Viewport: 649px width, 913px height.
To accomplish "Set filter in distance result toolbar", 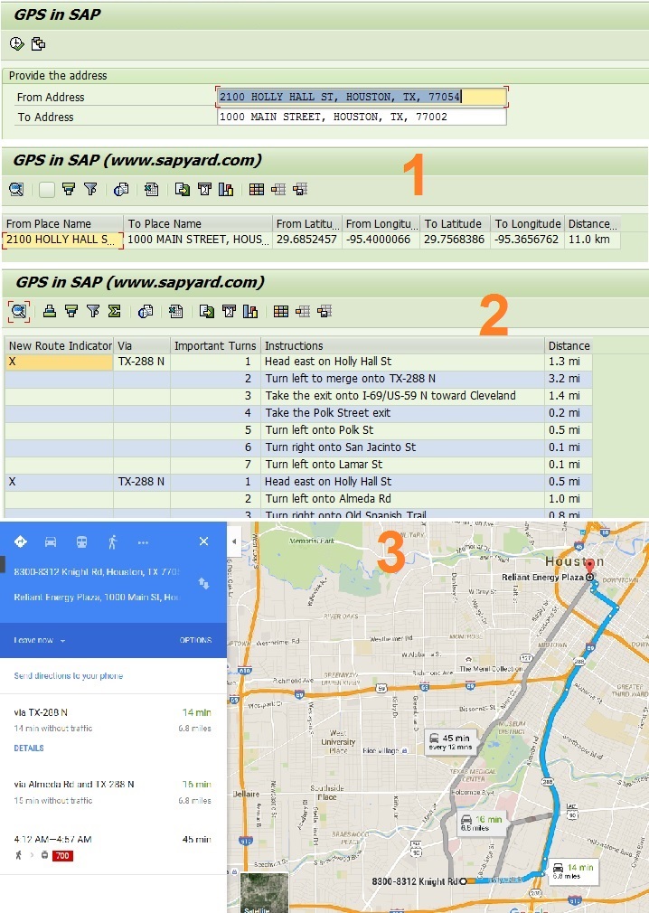I will pyautogui.click(x=90, y=189).
